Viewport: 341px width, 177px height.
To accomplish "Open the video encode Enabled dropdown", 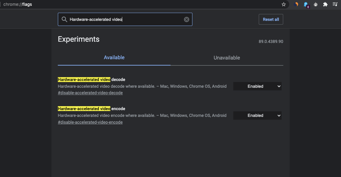I will [x=257, y=116].
